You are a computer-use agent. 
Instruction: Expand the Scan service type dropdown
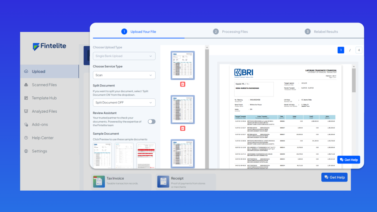click(124, 75)
